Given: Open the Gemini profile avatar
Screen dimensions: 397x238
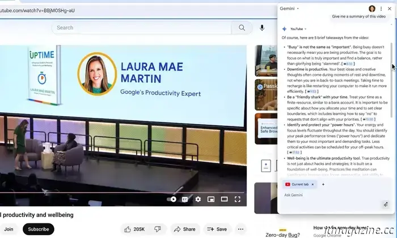Looking at the screenshot, I should click(x=372, y=8).
